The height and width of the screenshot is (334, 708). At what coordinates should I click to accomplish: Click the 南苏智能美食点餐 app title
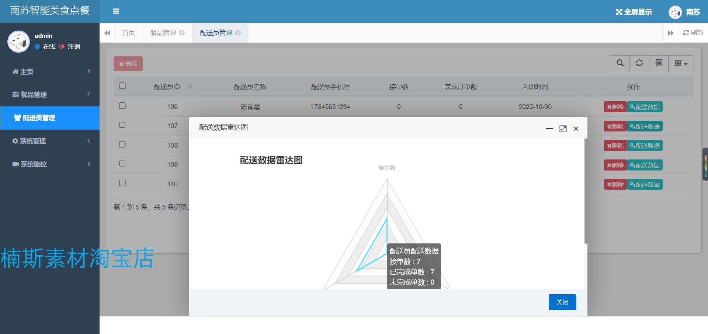point(50,10)
